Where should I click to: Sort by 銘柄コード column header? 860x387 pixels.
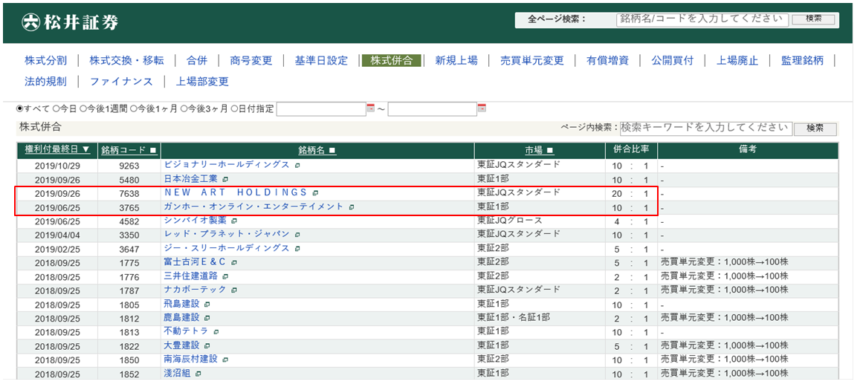pos(129,149)
